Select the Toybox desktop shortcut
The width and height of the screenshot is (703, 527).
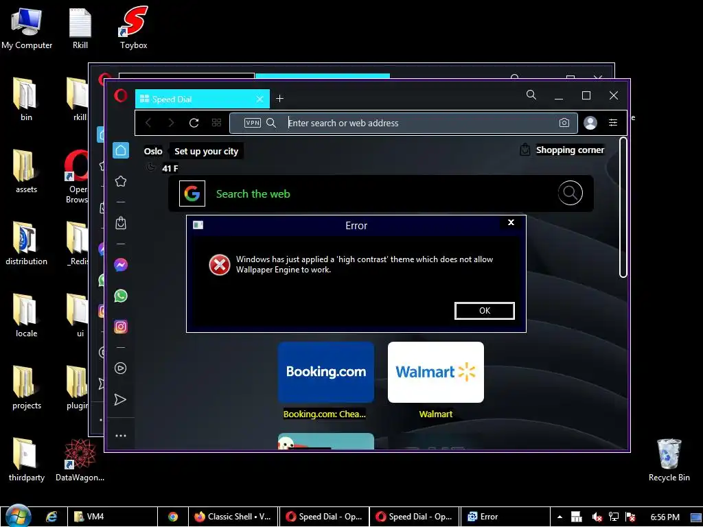tap(134, 28)
